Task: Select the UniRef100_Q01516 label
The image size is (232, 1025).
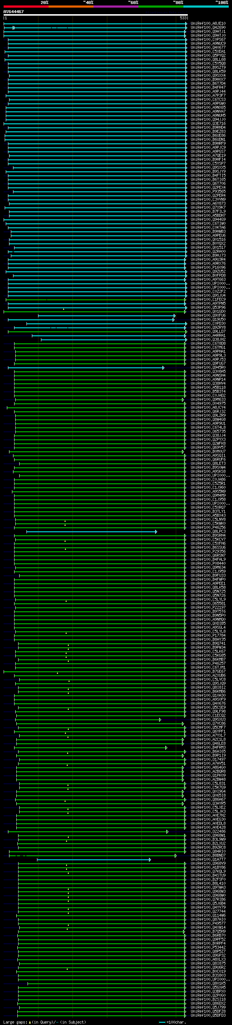Action: click(208, 240)
